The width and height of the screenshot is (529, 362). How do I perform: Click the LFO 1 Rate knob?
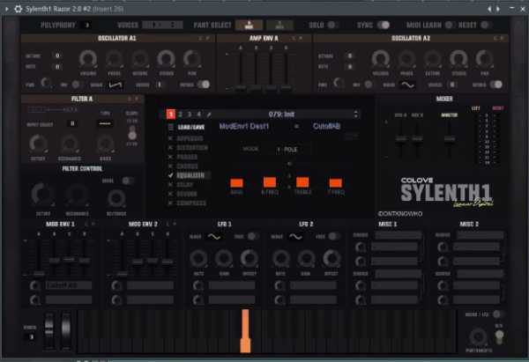point(198,259)
